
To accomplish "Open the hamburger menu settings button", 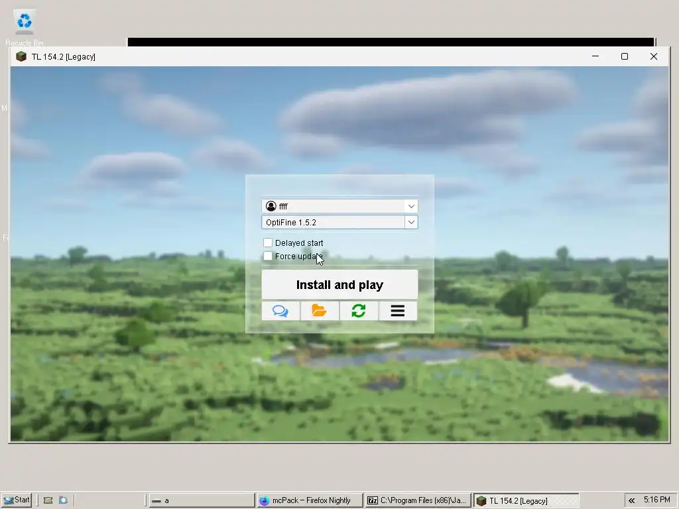I will (398, 311).
